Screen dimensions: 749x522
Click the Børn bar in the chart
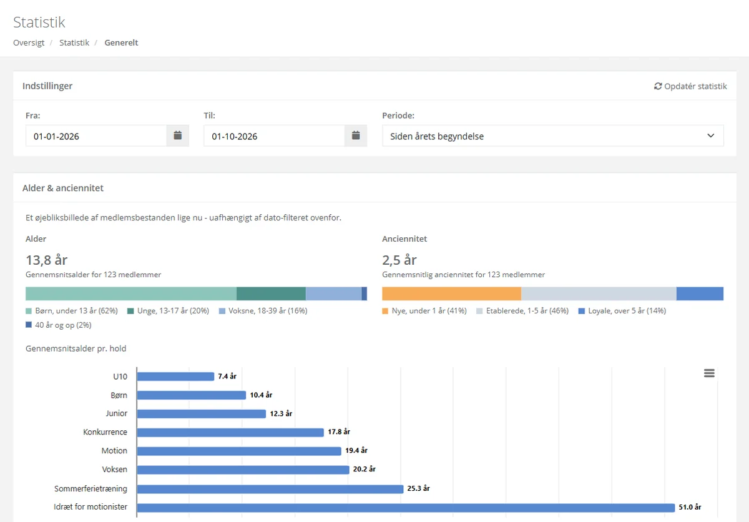point(192,395)
